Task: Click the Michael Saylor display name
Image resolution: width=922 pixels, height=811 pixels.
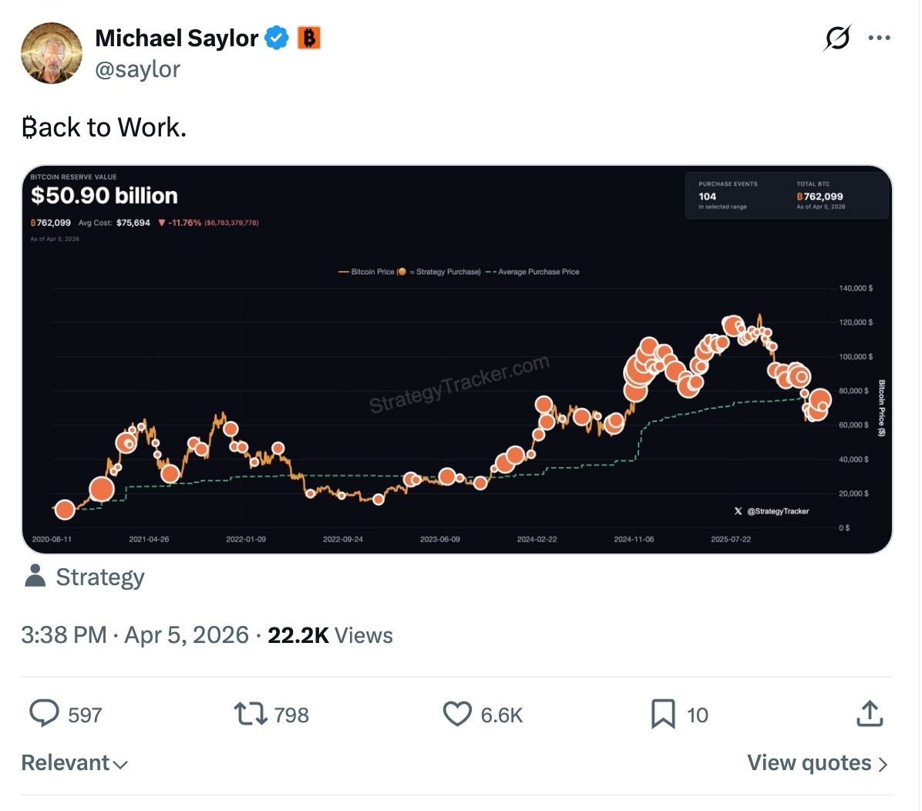Action: click(177, 38)
